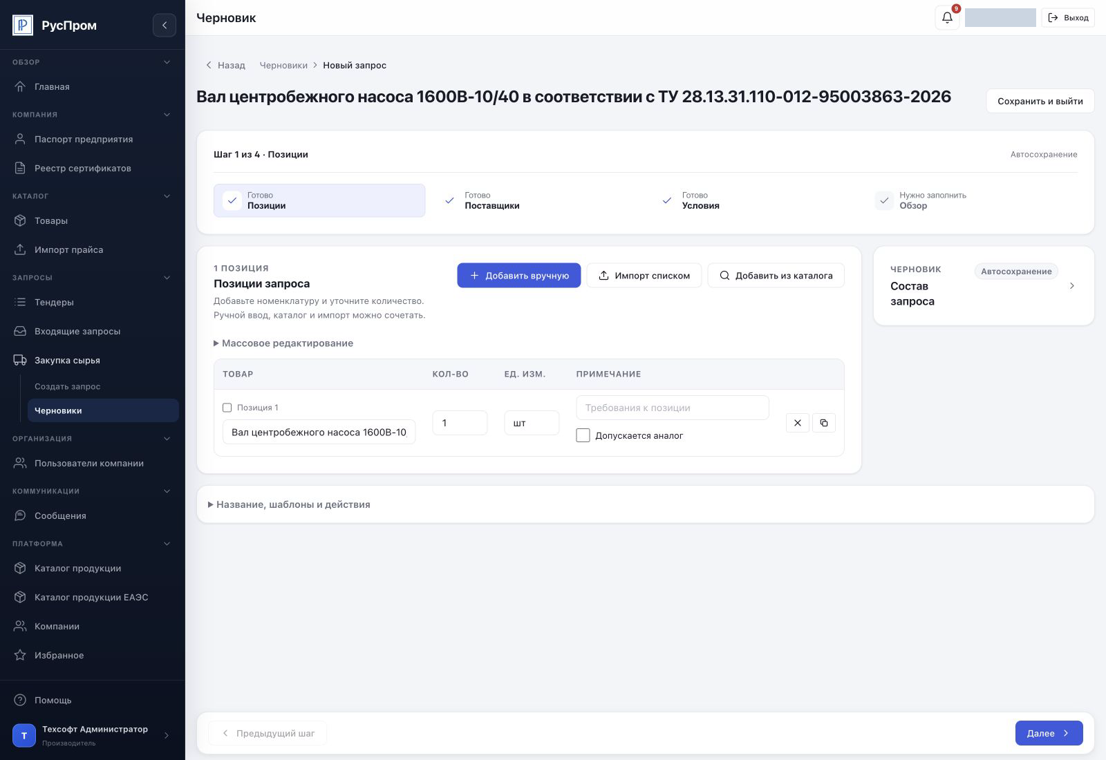This screenshot has width=1106, height=760.
Task: Click the РусПром logo icon
Action: [23, 26]
